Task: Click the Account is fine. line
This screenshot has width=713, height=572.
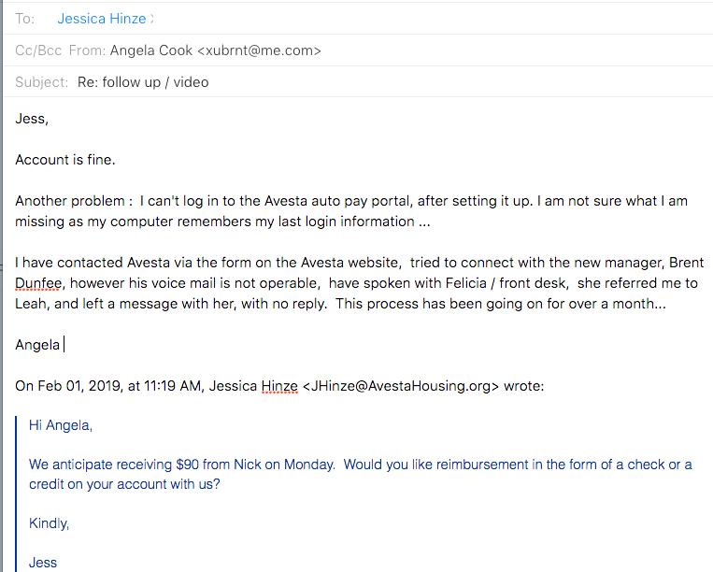Action: [65, 160]
